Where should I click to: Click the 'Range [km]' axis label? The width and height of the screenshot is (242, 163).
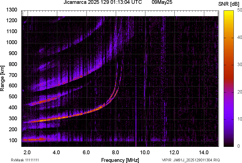click(x=2, y=78)
